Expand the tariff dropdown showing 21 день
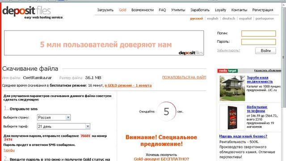This screenshot has width=286, height=161. pyautogui.click(x=63, y=126)
